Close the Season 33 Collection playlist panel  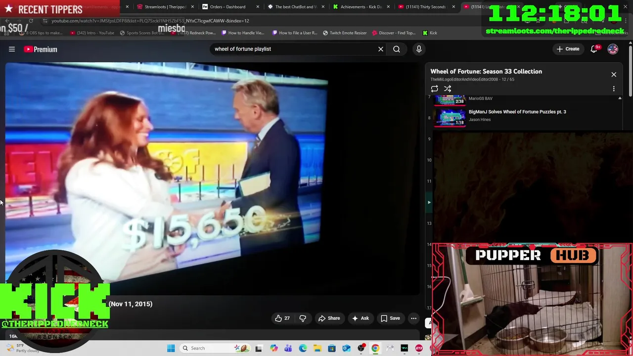[614, 75]
